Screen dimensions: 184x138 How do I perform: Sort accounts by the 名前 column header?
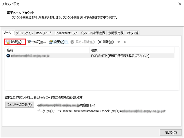[x=46, y=50]
